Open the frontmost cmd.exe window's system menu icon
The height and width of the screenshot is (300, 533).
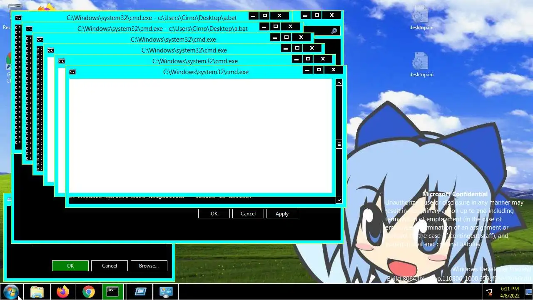72,72
